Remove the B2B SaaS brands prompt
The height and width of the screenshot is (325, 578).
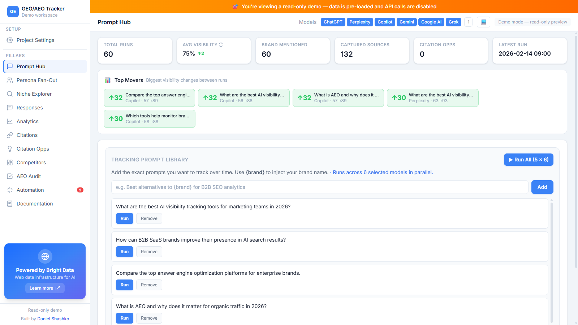(149, 252)
